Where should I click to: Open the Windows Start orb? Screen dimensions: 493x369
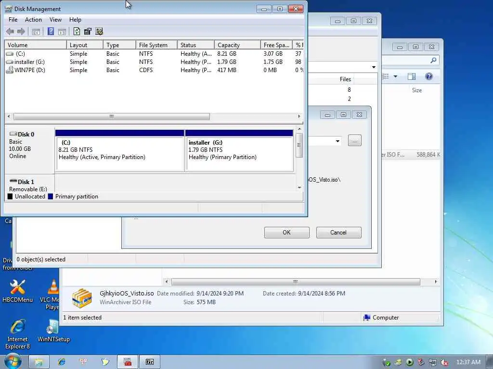point(13,362)
